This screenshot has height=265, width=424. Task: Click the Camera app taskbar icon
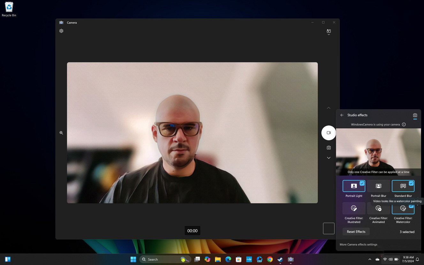[x=291, y=259]
